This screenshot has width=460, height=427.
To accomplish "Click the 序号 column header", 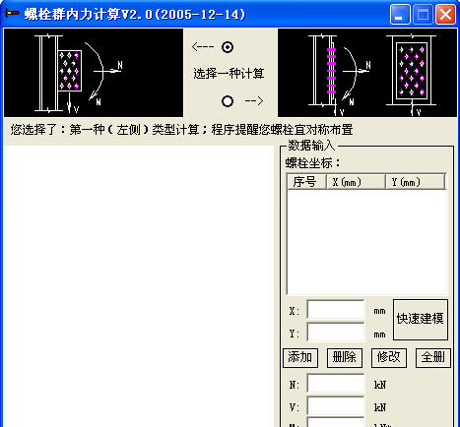I will [x=306, y=182].
